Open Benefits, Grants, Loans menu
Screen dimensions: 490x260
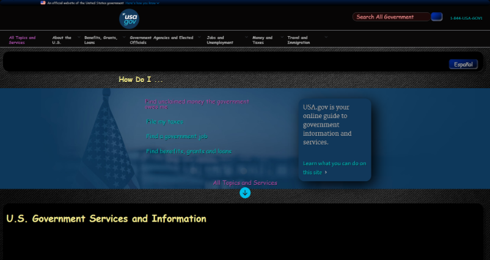click(101, 40)
